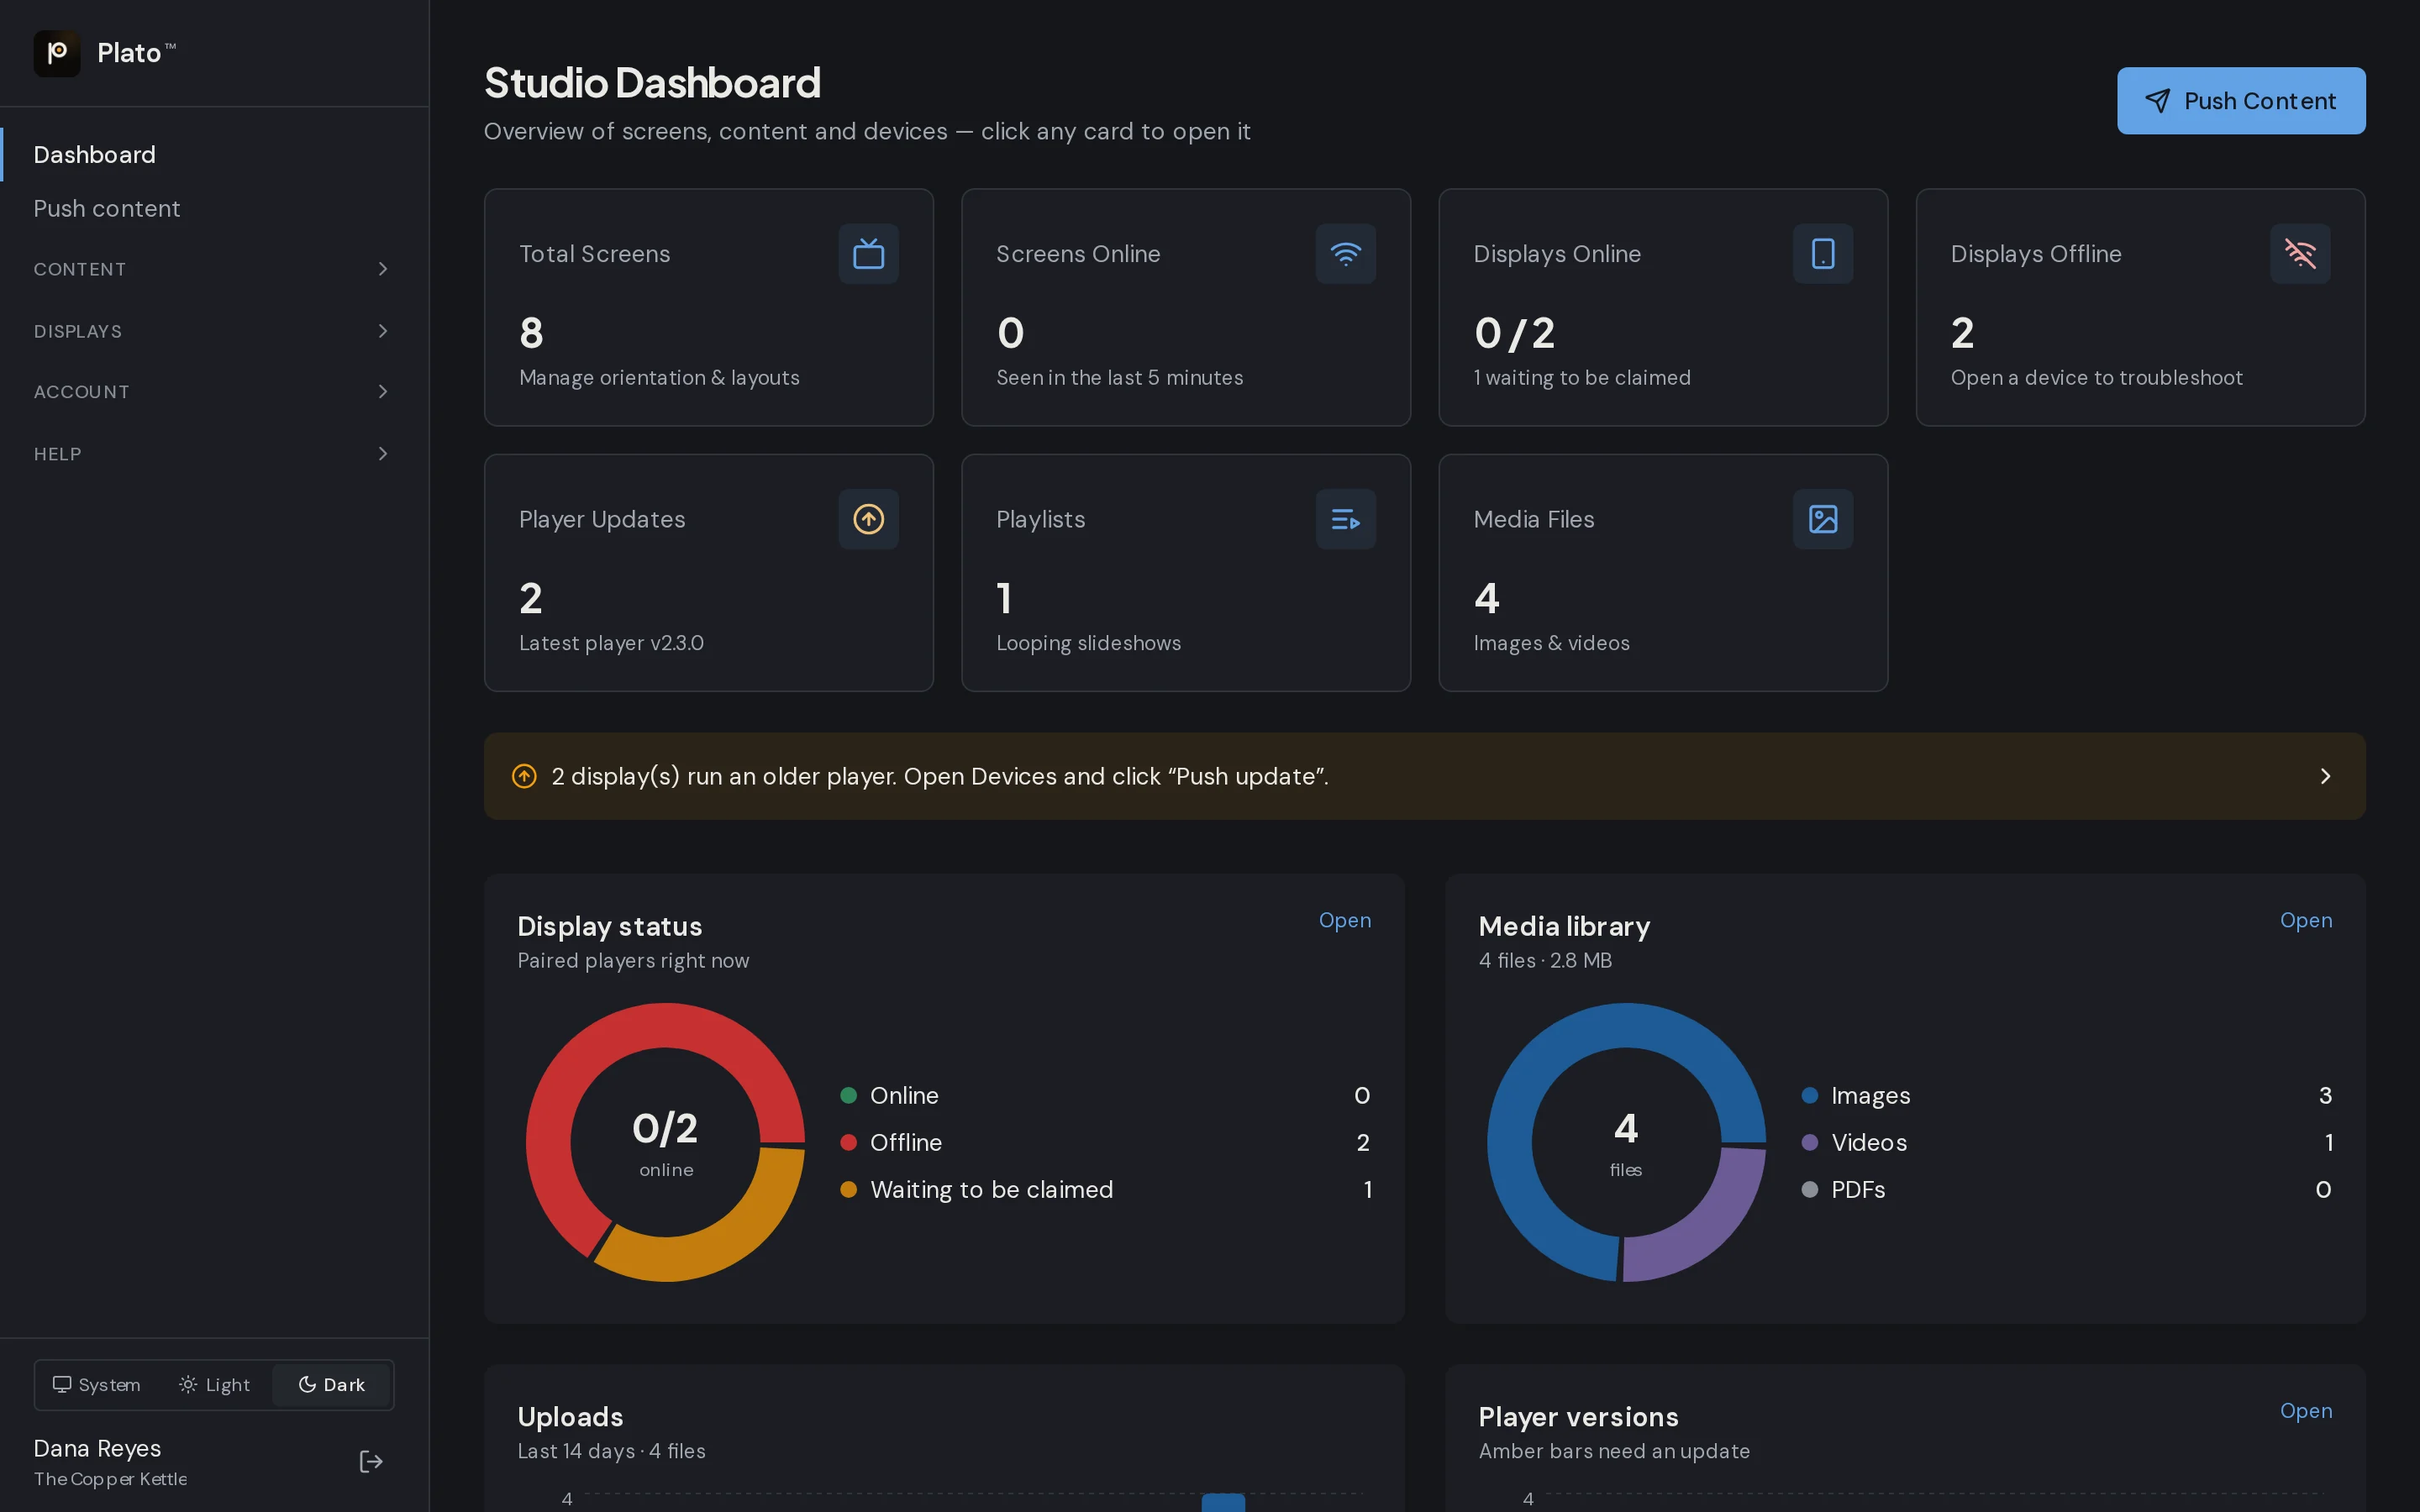
Task: Switch theme to Light
Action: point(214,1385)
